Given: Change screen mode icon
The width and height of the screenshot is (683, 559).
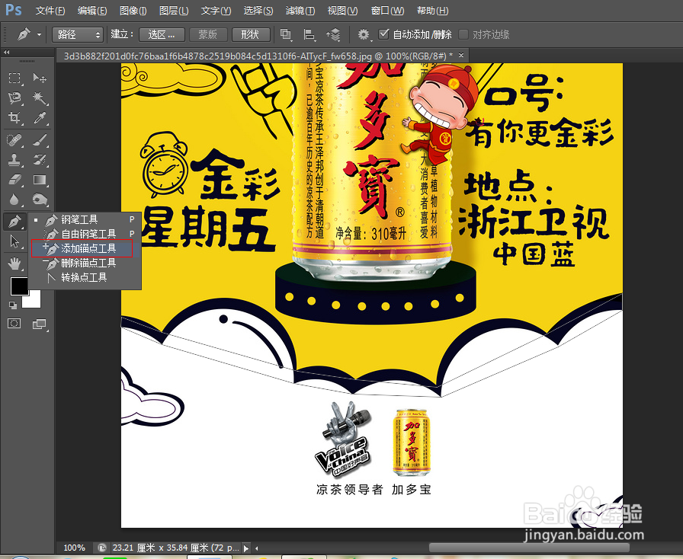Looking at the screenshot, I should [39, 324].
